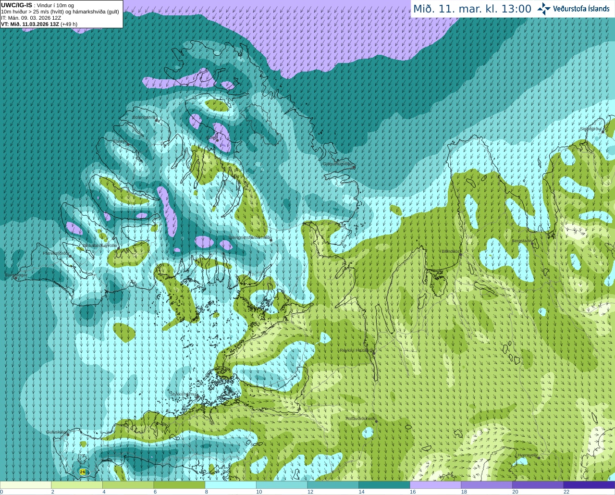Click the Patreksfjörður place label

point(56,253)
